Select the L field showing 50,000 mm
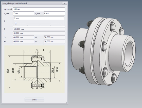Image resolution: width=142 pixels, height=108 pixels. [x=39, y=33]
